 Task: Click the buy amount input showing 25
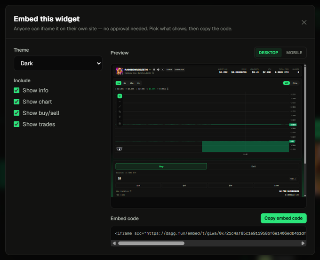coord(208,179)
